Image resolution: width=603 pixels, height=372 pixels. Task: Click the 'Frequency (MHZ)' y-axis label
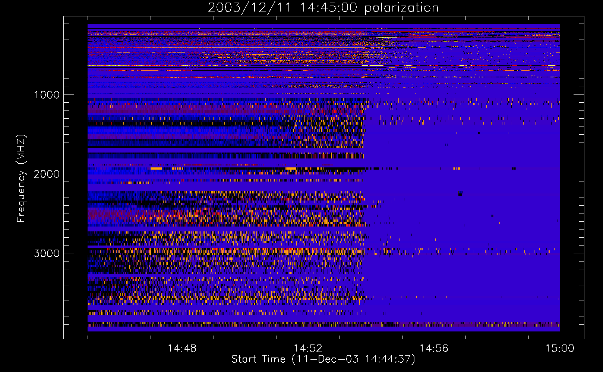pos(21,179)
